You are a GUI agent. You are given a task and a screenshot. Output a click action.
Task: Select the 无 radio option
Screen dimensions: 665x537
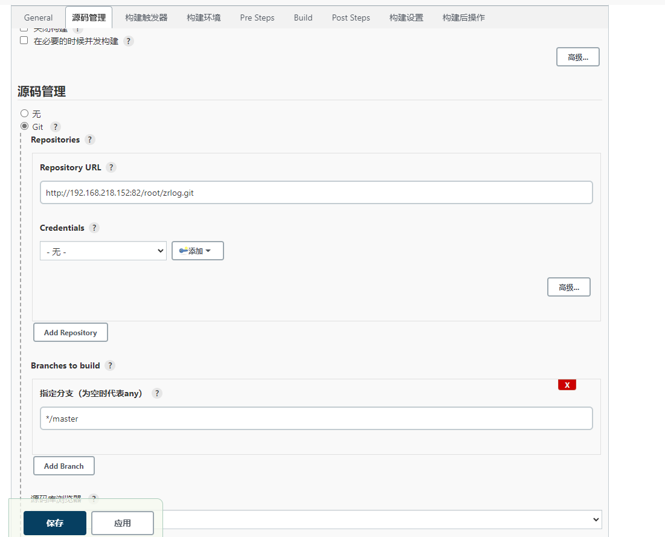(25, 113)
